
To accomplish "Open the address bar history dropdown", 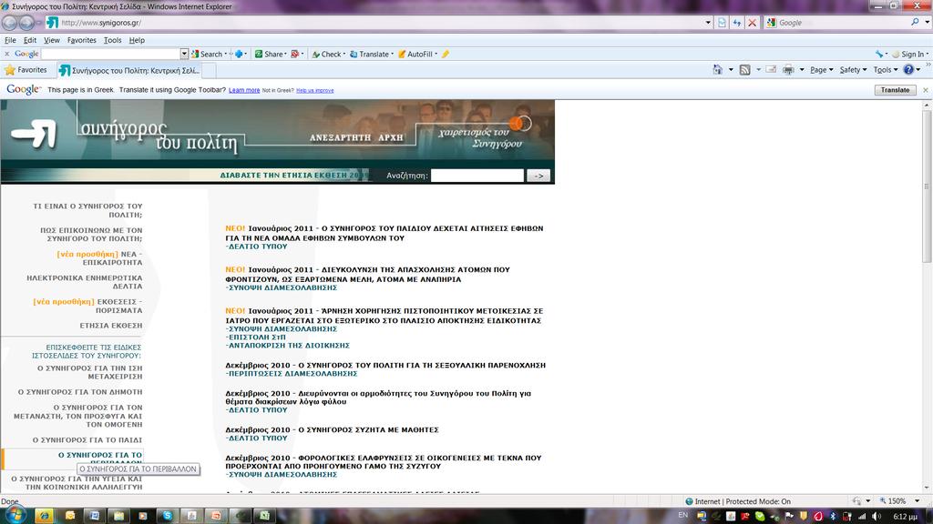I will (x=707, y=23).
